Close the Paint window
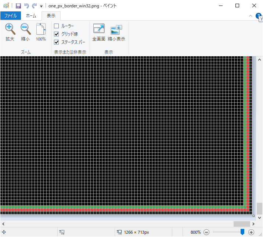Screen dimensions: 263x237 (x=254, y=6)
